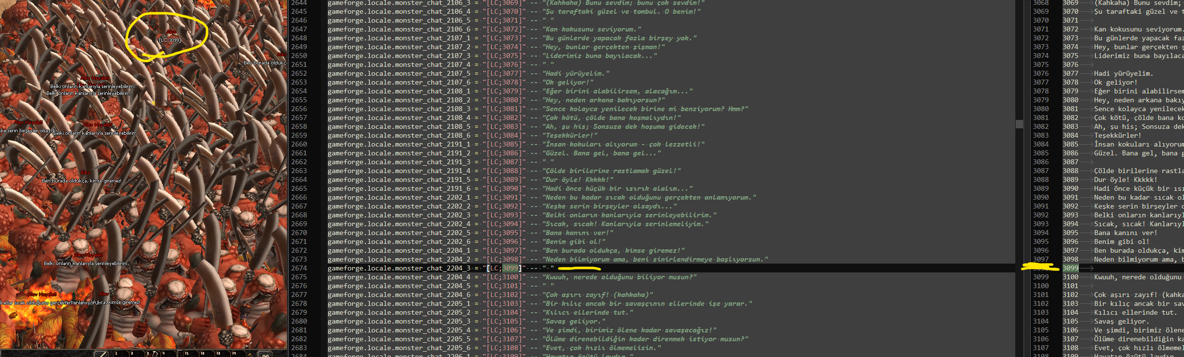Click the value [LC;3098] in the editor

click(504, 259)
